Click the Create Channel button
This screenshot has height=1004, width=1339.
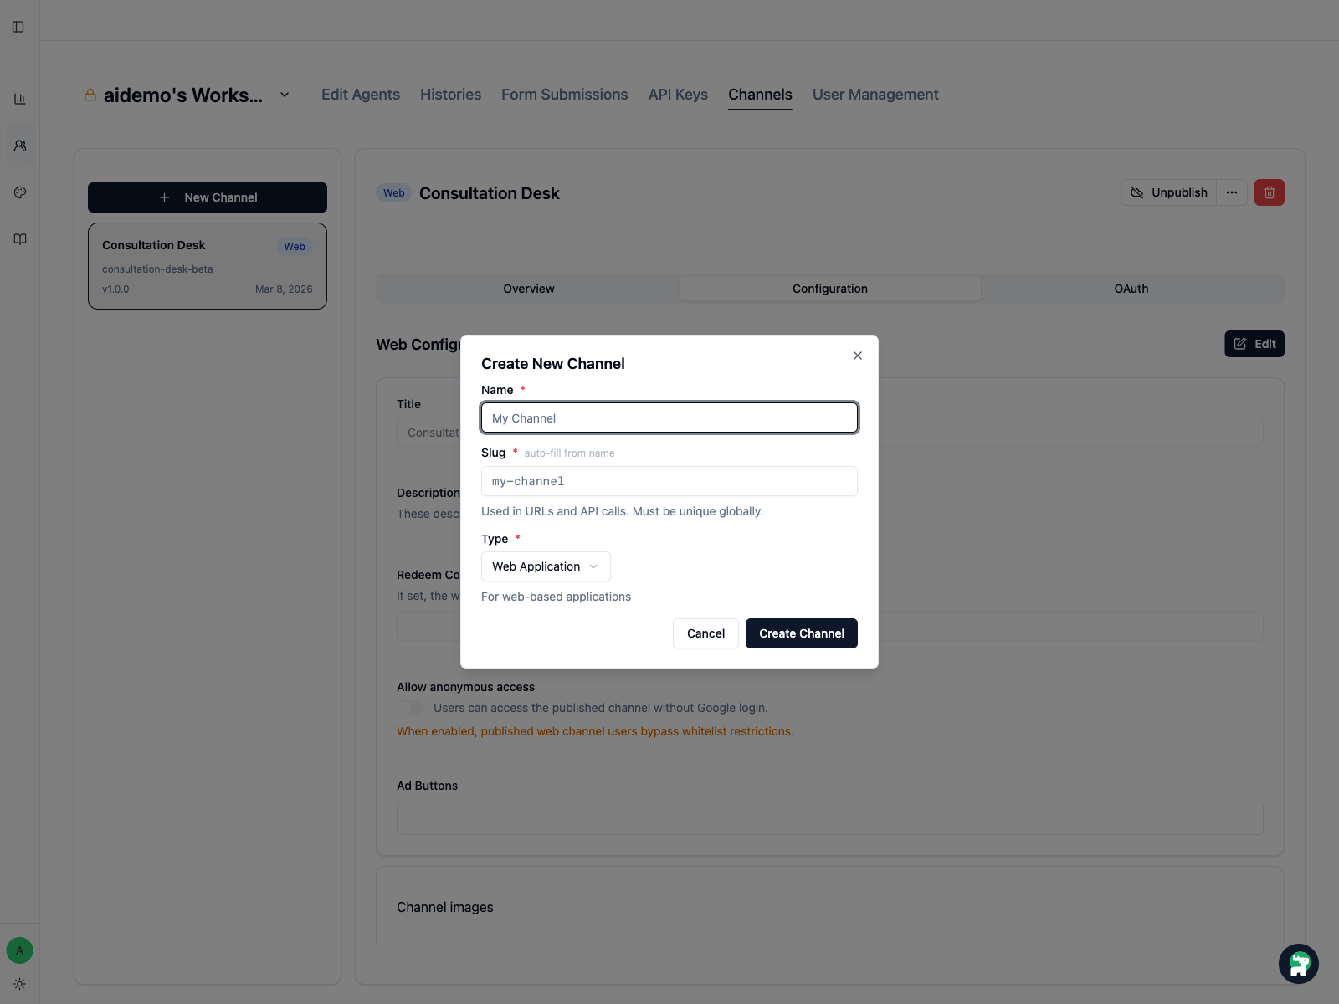[x=801, y=633]
